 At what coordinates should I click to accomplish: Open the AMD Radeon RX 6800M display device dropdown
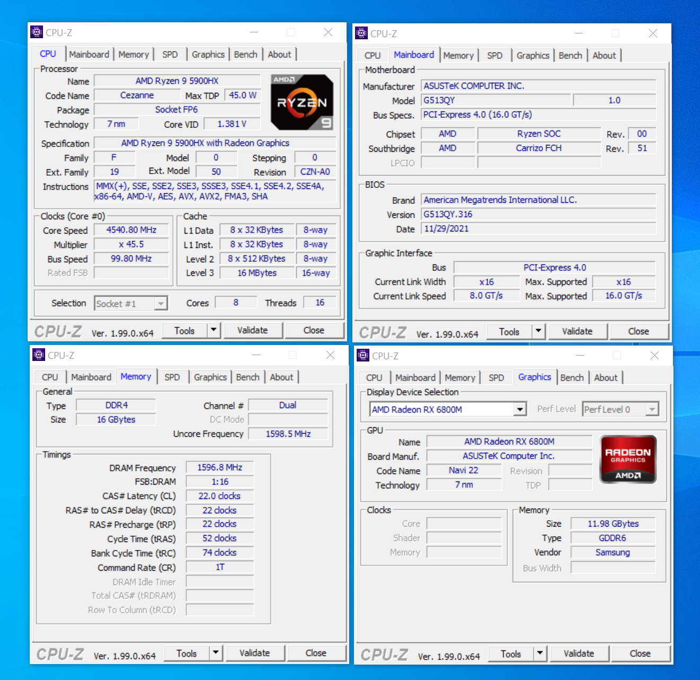(x=520, y=409)
